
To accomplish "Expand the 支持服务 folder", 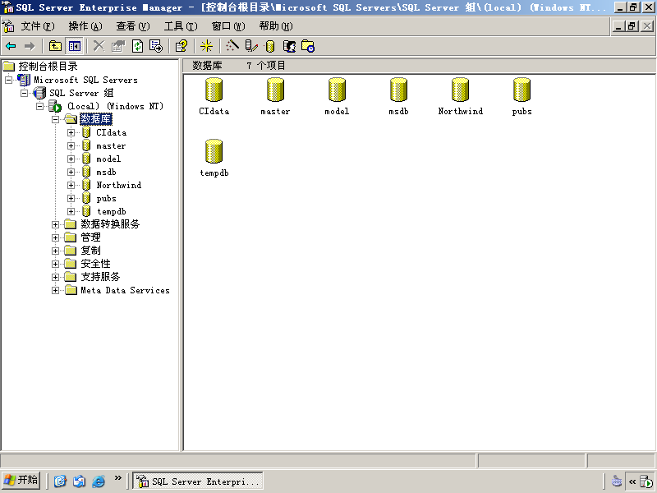I will 55,277.
